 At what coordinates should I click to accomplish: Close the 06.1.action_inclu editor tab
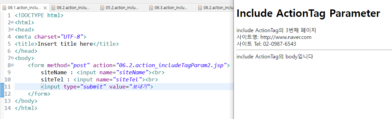(x=45, y=8)
